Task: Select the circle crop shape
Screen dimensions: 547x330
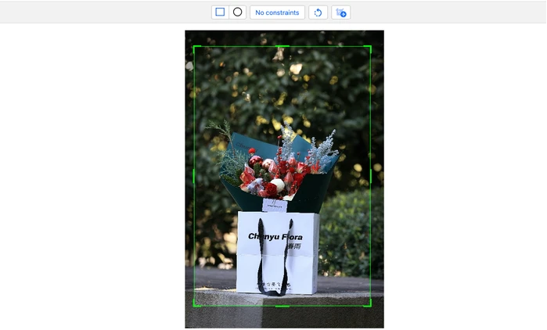Action: click(x=238, y=13)
